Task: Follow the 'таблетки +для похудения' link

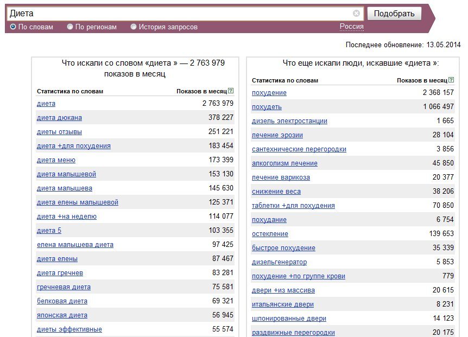Action: (x=293, y=206)
